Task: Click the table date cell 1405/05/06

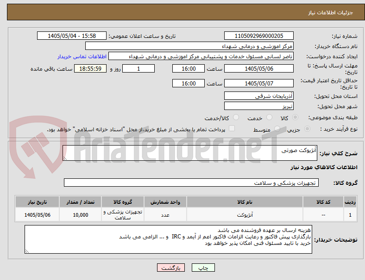Action: pos(37,215)
